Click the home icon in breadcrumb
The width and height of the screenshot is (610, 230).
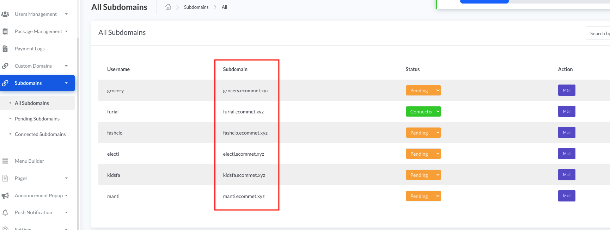168,7
